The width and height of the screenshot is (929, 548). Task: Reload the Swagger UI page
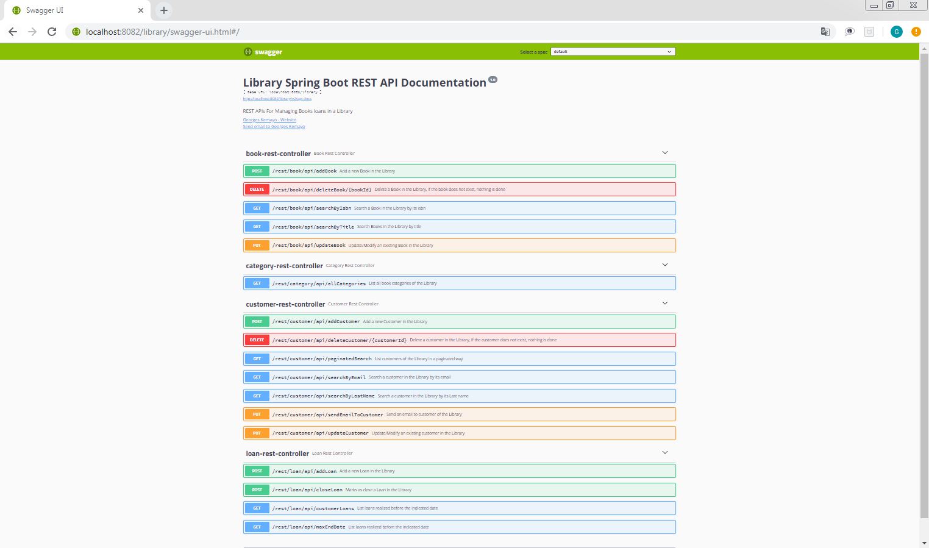[52, 32]
